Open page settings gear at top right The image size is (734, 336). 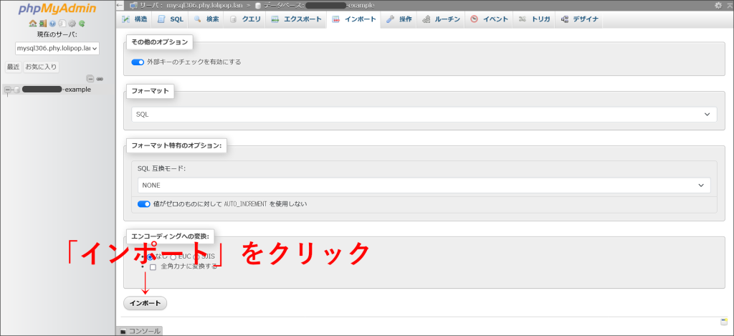coord(718,5)
